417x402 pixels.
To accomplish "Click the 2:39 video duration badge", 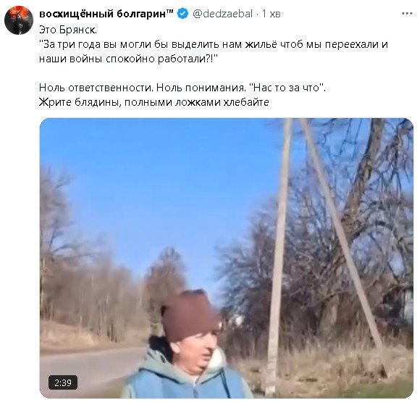I will click(63, 382).
